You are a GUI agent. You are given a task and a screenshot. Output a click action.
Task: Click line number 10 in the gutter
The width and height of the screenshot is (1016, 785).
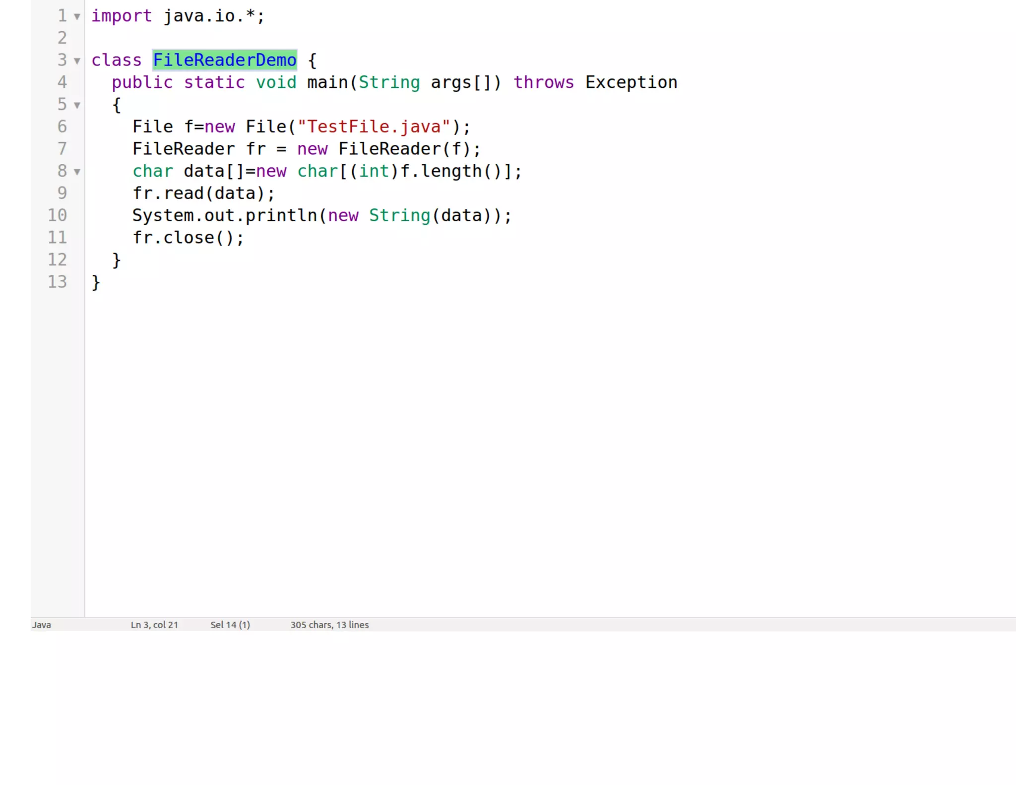pos(57,215)
